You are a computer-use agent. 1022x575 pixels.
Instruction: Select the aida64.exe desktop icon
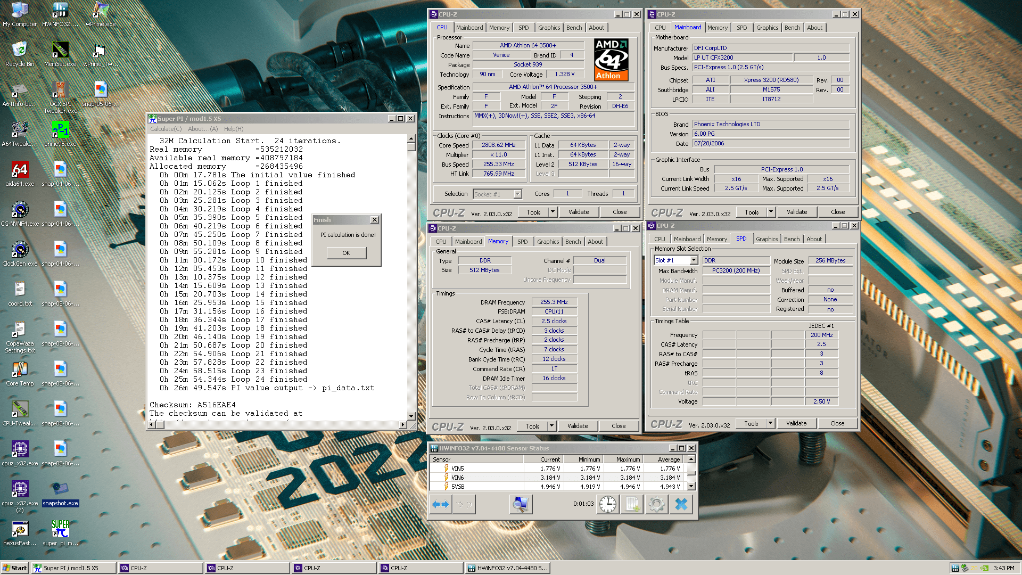[x=20, y=174]
